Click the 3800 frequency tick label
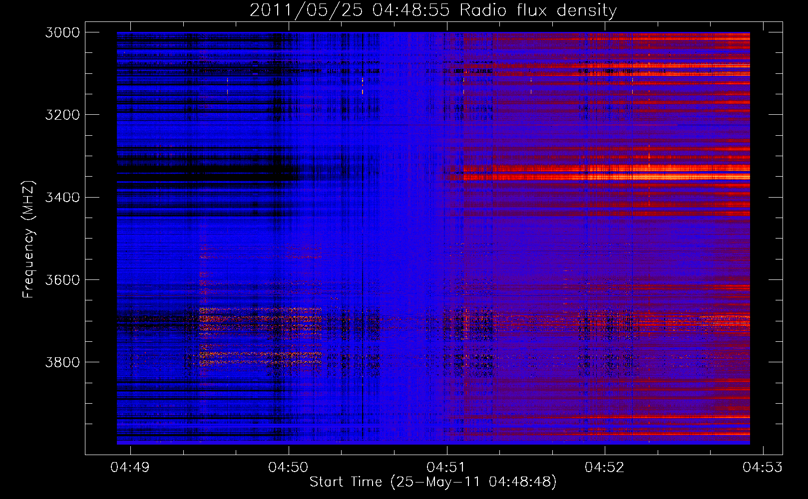This screenshot has height=499, width=808. pos(62,362)
